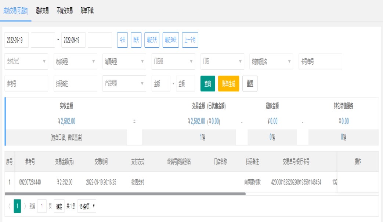This screenshot has height=222, width=383.
Task: Reset filters with the 重置 button
Action: coord(250,84)
